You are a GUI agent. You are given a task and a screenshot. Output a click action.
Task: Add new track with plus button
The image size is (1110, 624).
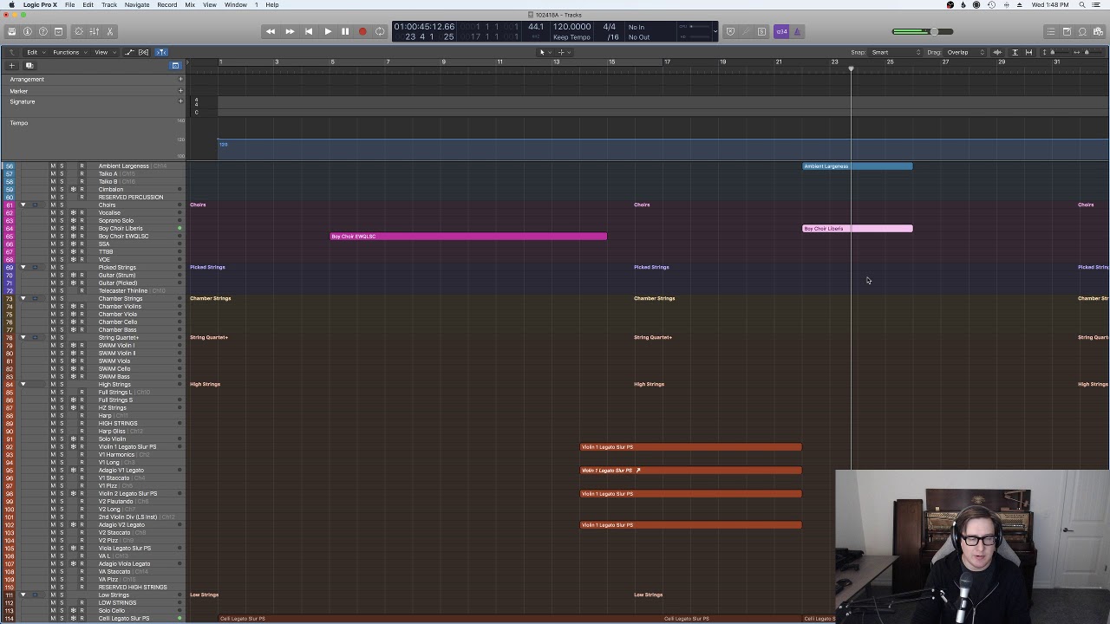(12, 65)
